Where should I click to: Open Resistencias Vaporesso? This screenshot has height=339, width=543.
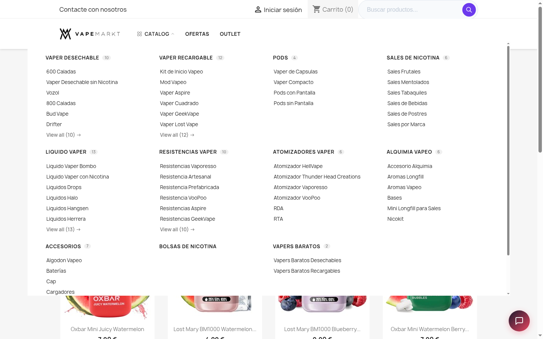(x=188, y=166)
